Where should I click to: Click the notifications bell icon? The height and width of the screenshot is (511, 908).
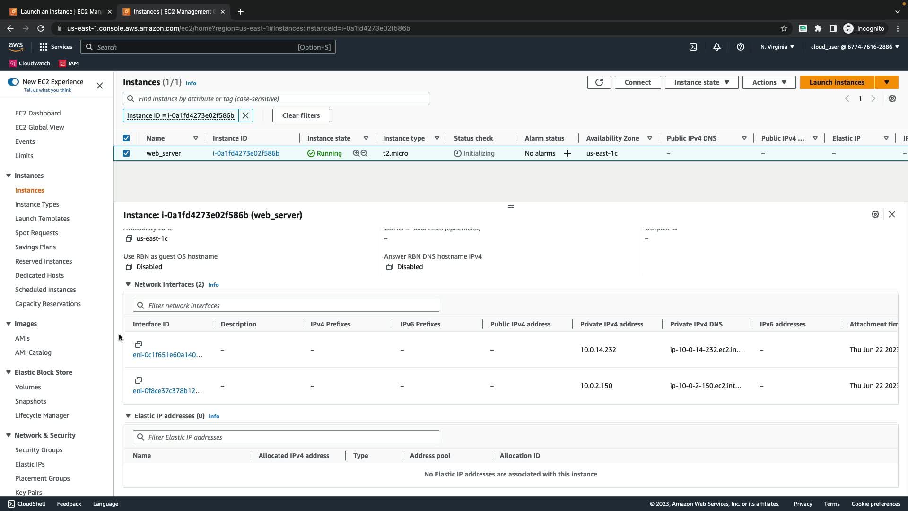pyautogui.click(x=716, y=47)
